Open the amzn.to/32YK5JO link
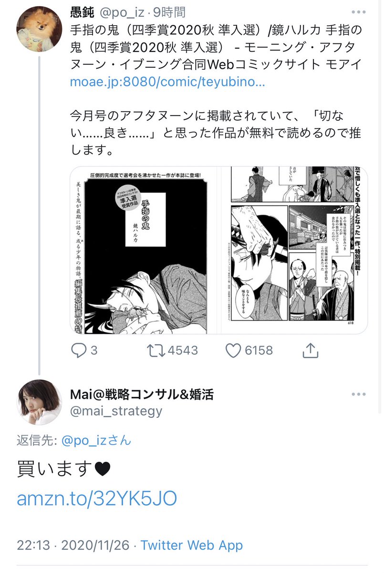The image size is (384, 573). click(x=97, y=499)
